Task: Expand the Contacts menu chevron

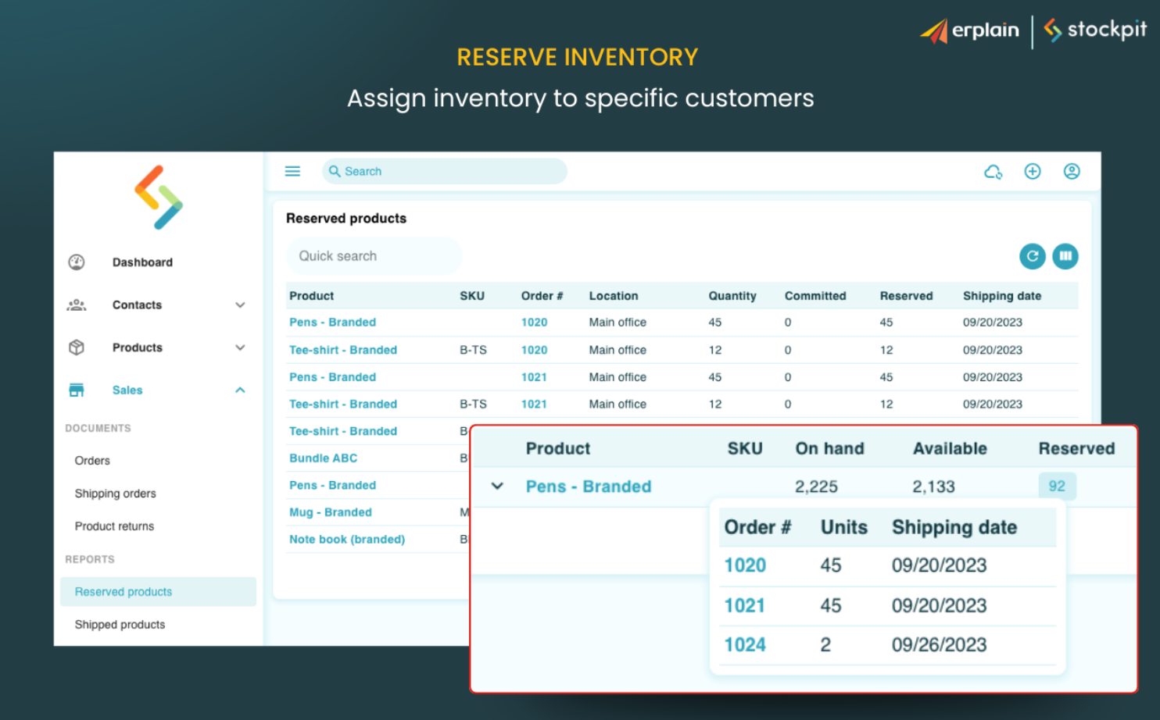Action: coord(240,305)
